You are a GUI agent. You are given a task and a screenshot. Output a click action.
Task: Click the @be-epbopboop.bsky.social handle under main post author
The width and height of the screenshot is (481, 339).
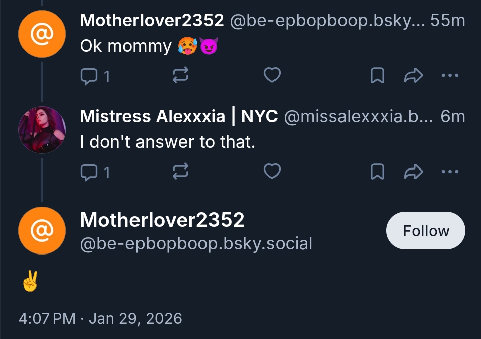click(196, 244)
